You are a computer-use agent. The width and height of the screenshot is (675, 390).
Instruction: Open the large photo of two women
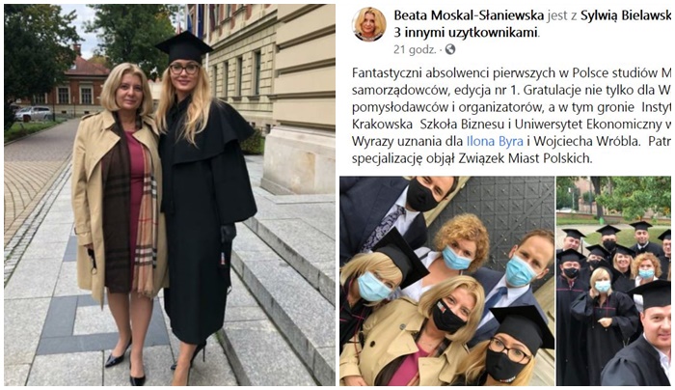[170, 195]
